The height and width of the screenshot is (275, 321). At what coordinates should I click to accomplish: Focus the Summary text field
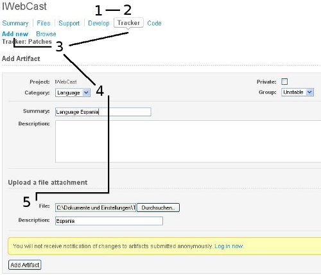point(103,112)
